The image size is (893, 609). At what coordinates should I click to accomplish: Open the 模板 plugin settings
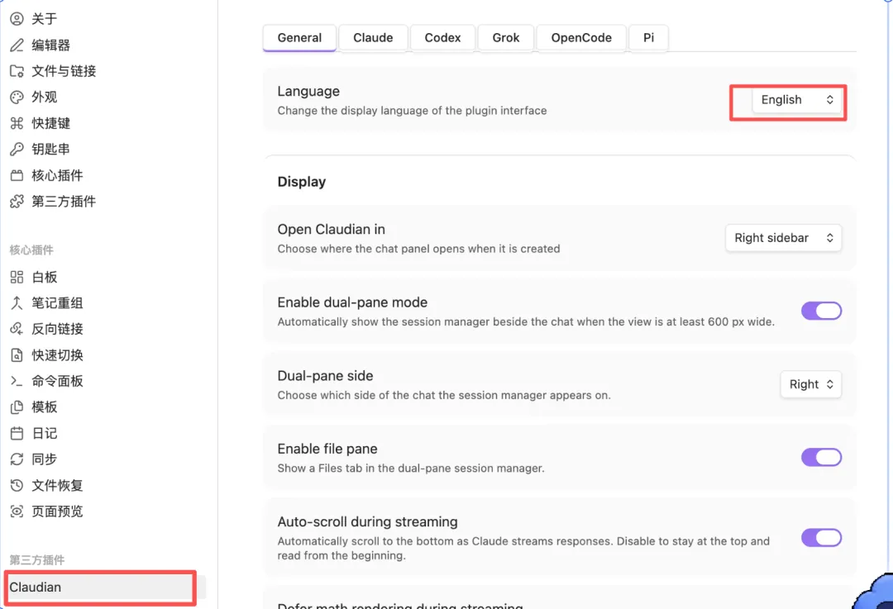coord(45,407)
